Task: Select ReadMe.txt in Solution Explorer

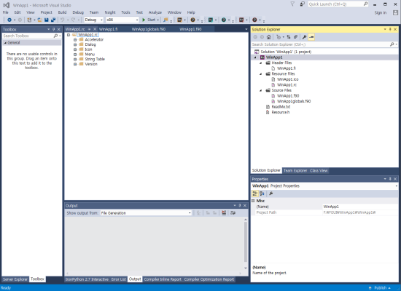Action: pos(281,107)
